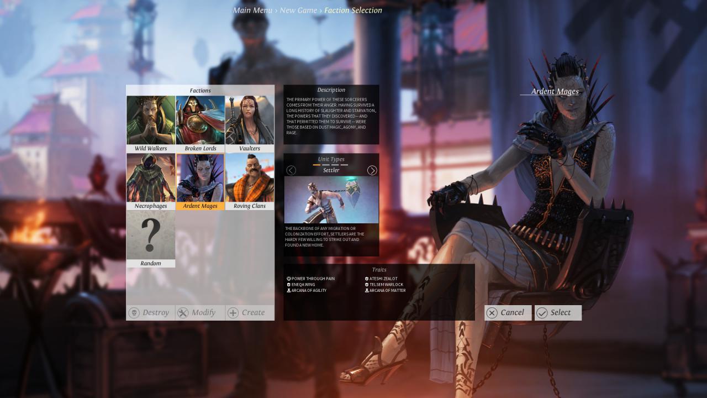
Task: Select the Random faction question mark
Action: point(151,235)
